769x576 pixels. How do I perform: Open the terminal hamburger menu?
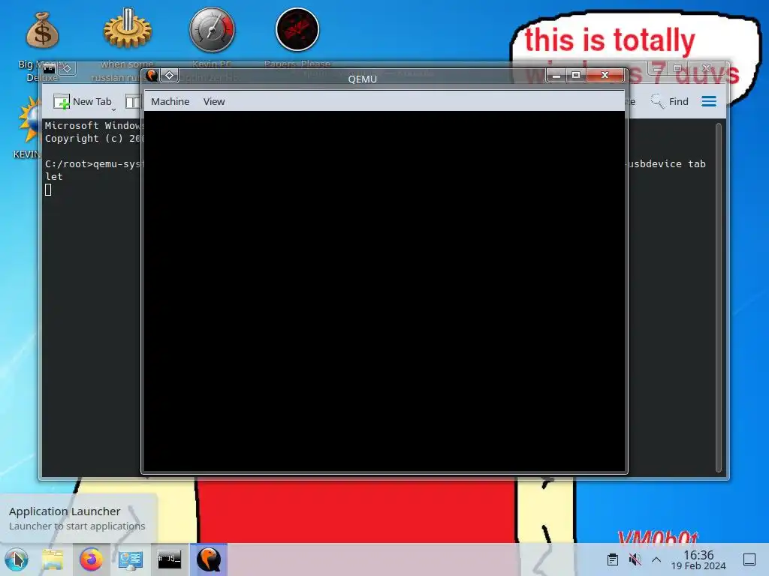[x=709, y=101]
